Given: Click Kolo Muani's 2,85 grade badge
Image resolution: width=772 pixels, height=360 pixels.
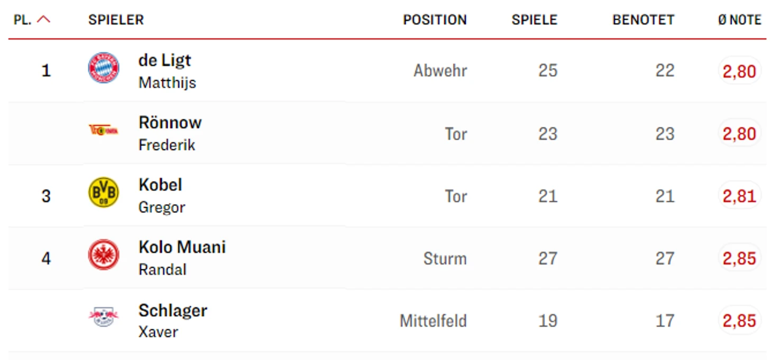Looking at the screenshot, I should pyautogui.click(x=739, y=258).
